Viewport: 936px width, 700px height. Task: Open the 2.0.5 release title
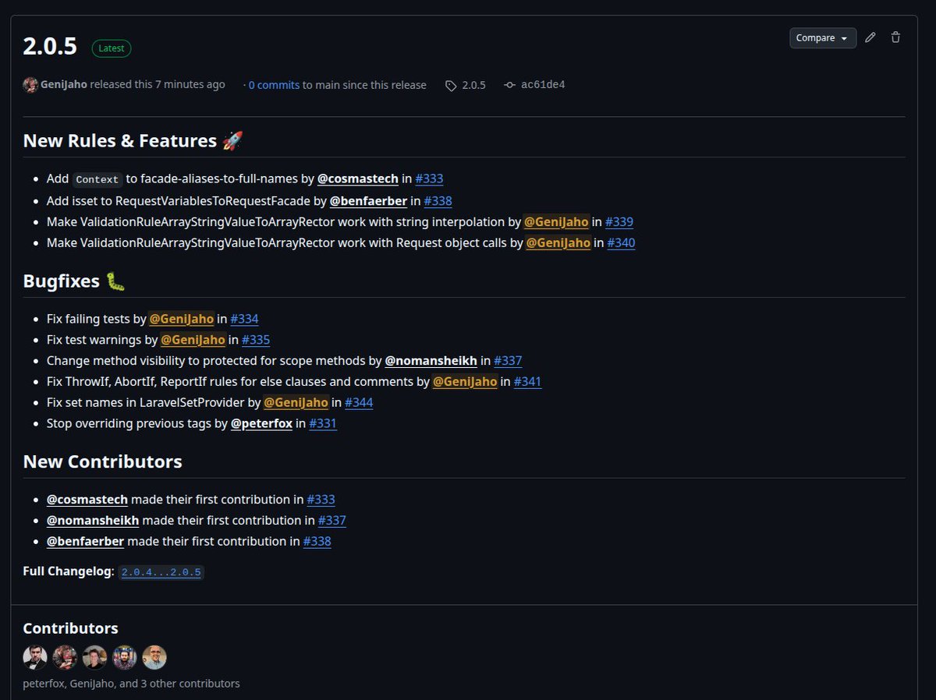click(50, 47)
